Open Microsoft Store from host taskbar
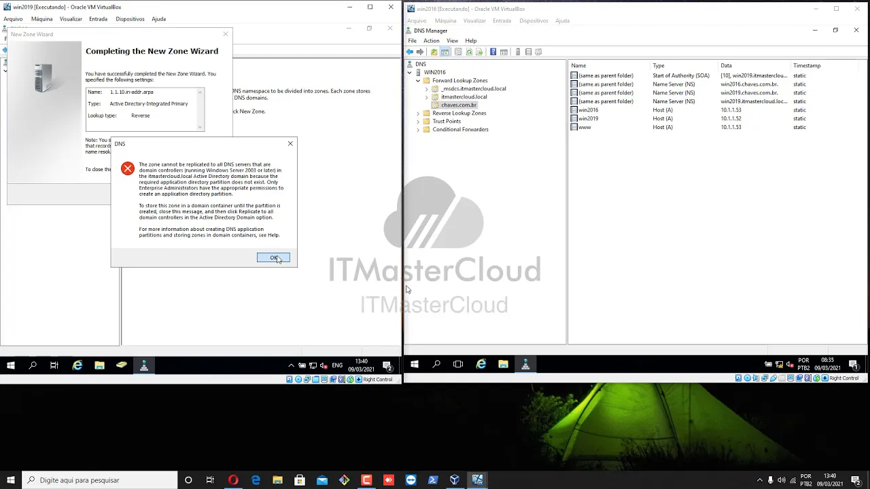This screenshot has width=870, height=489. 300,480
